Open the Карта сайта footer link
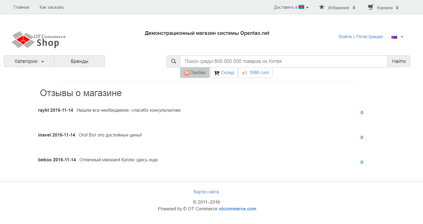The width and height of the screenshot is (423, 224). point(206,192)
